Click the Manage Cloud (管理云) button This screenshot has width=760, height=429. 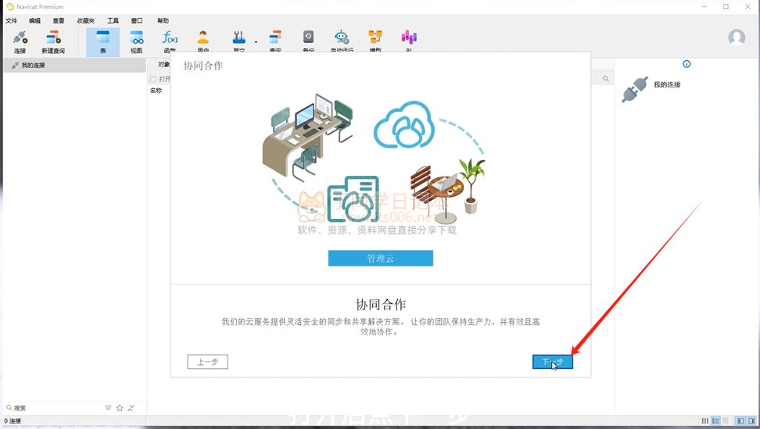point(380,259)
